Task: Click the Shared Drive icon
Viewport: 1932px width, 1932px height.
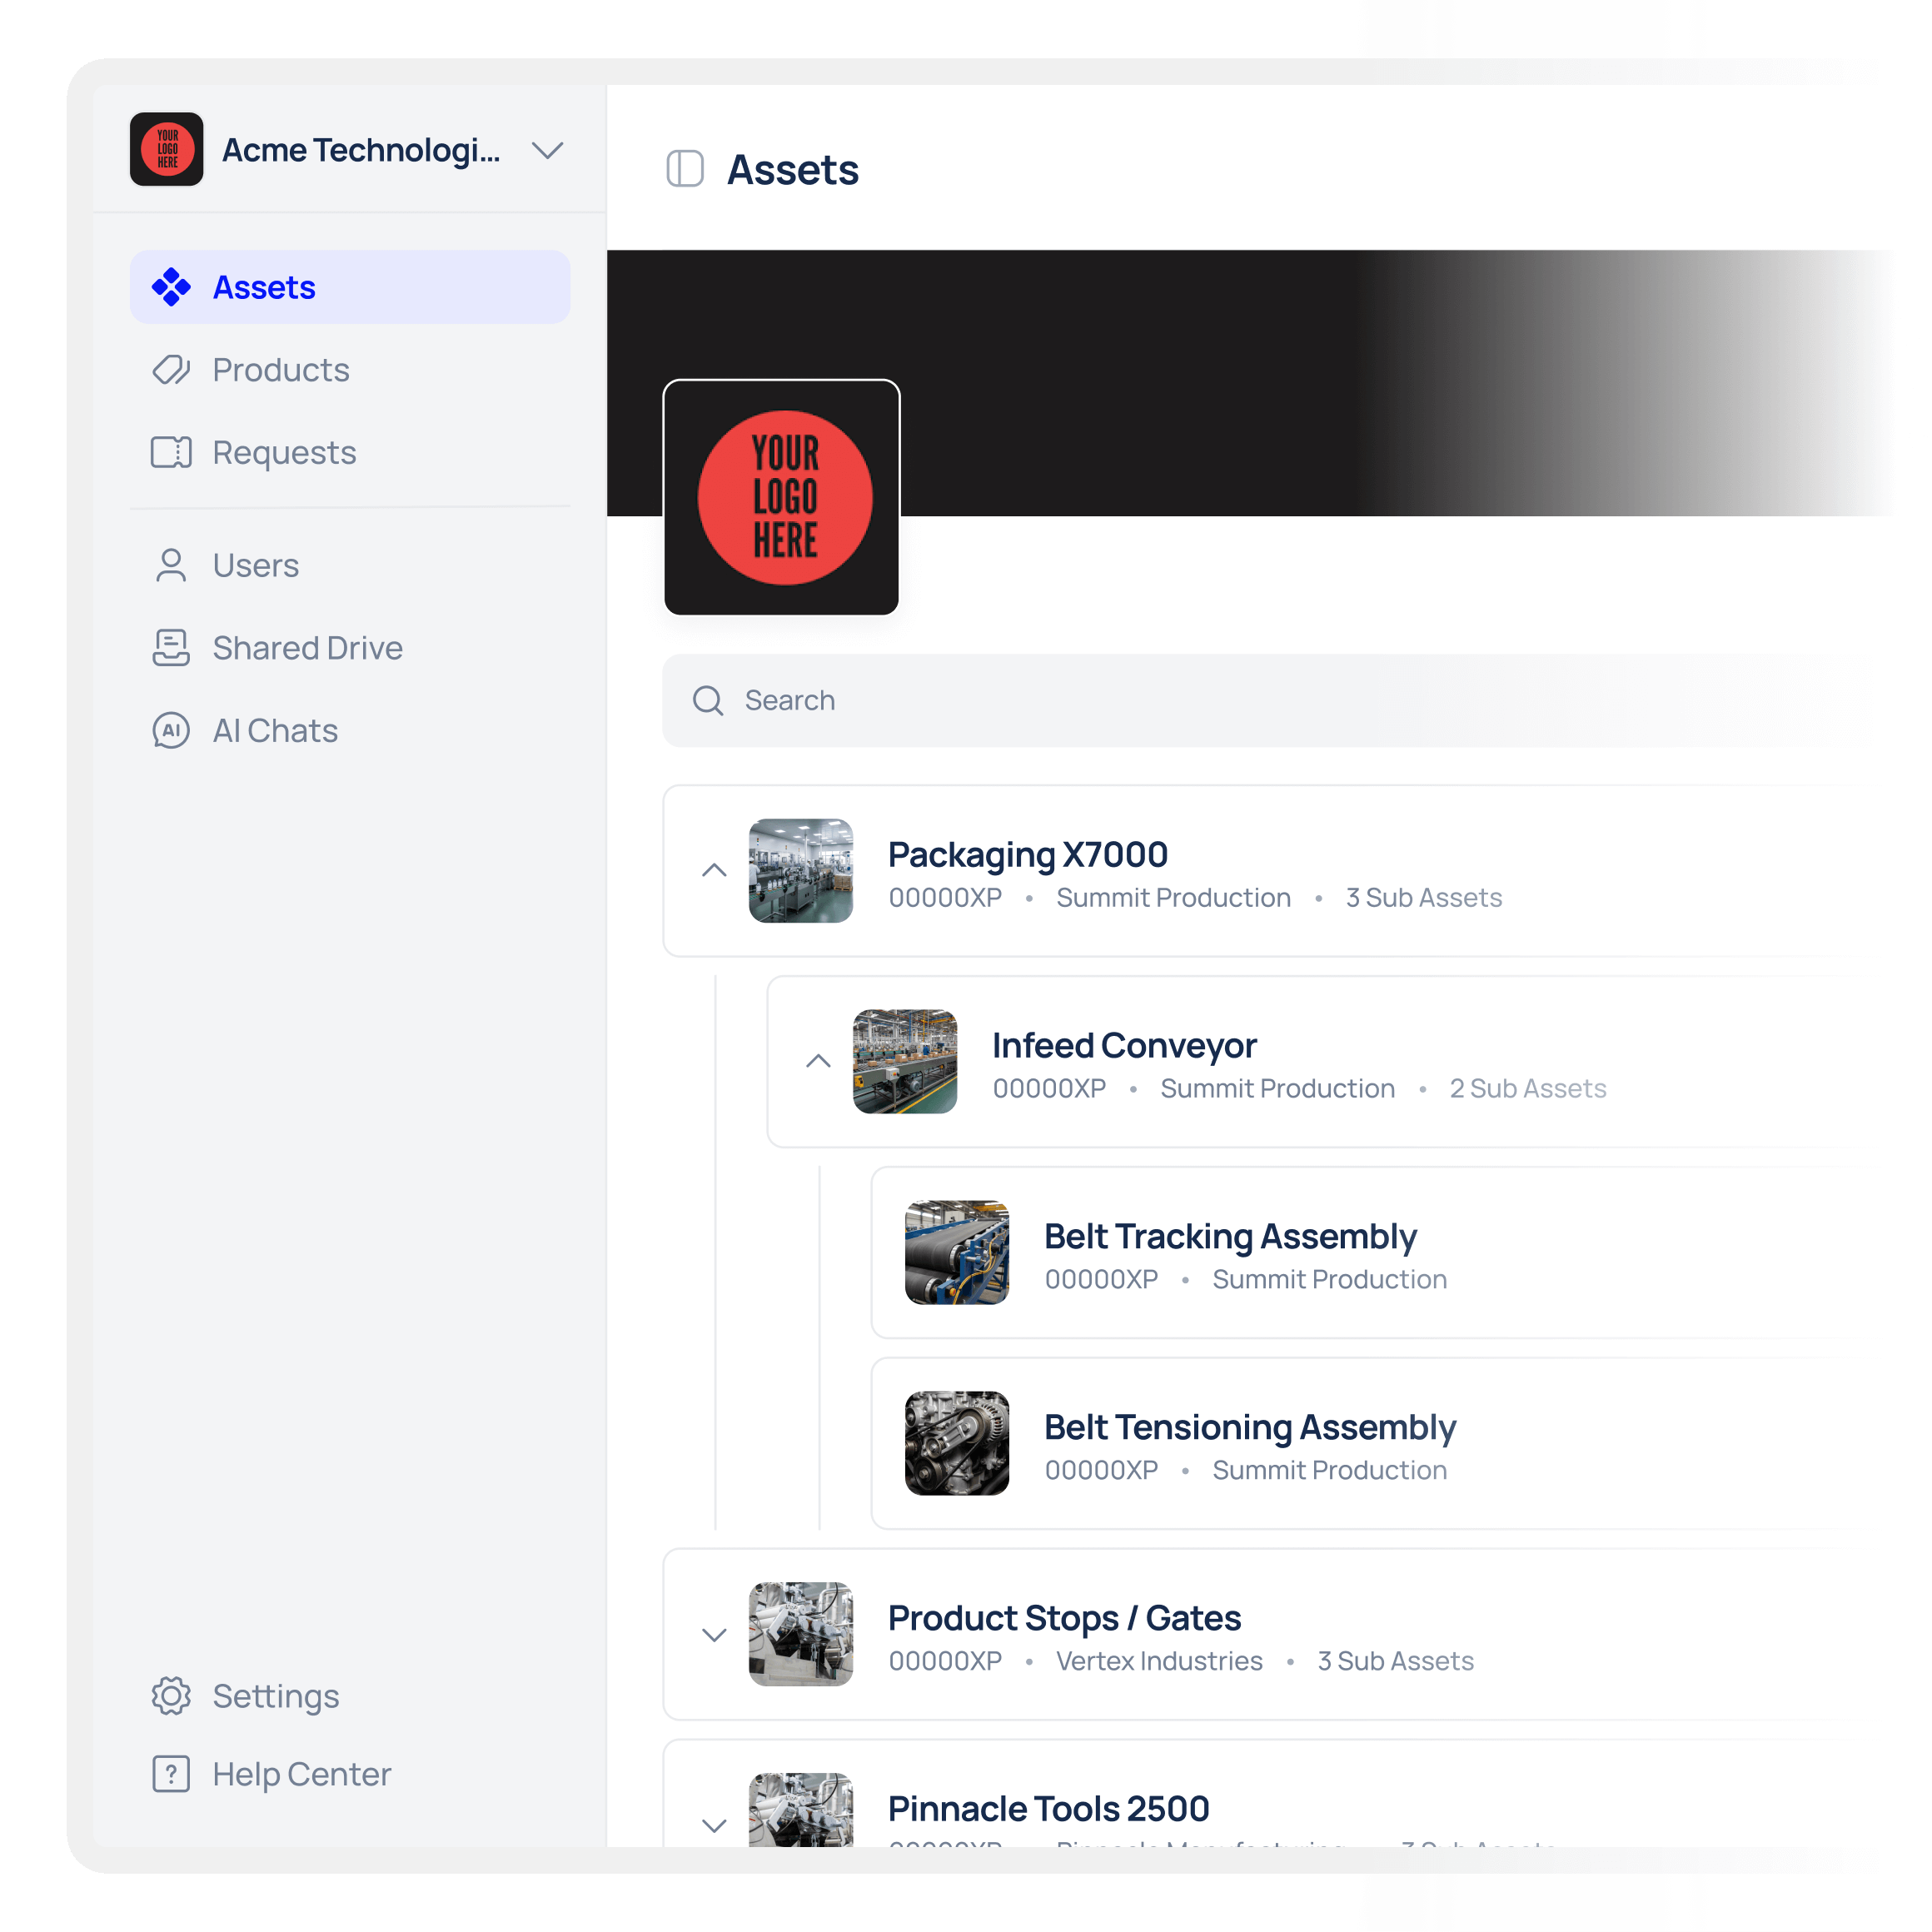Action: 171,648
